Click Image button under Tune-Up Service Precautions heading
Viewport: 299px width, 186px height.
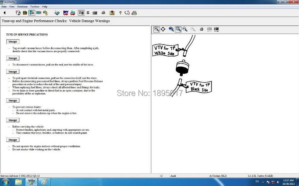click(13, 42)
